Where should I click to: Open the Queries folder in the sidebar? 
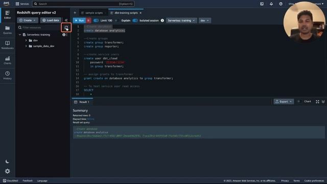(8, 30)
